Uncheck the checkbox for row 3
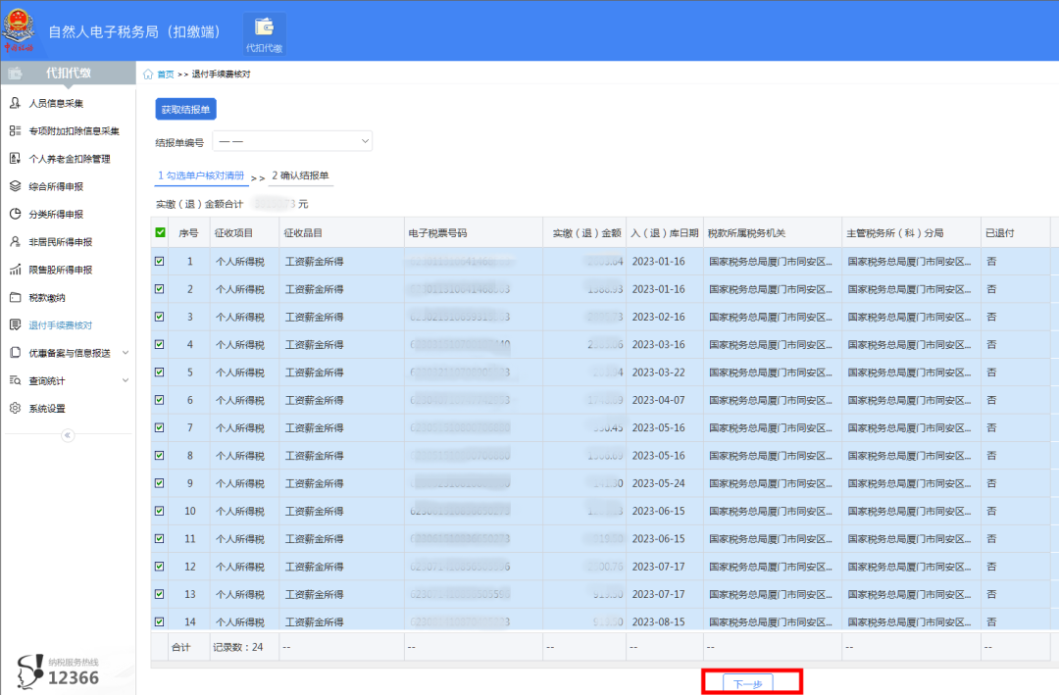Viewport: 1059px width, 695px height. coord(160,316)
